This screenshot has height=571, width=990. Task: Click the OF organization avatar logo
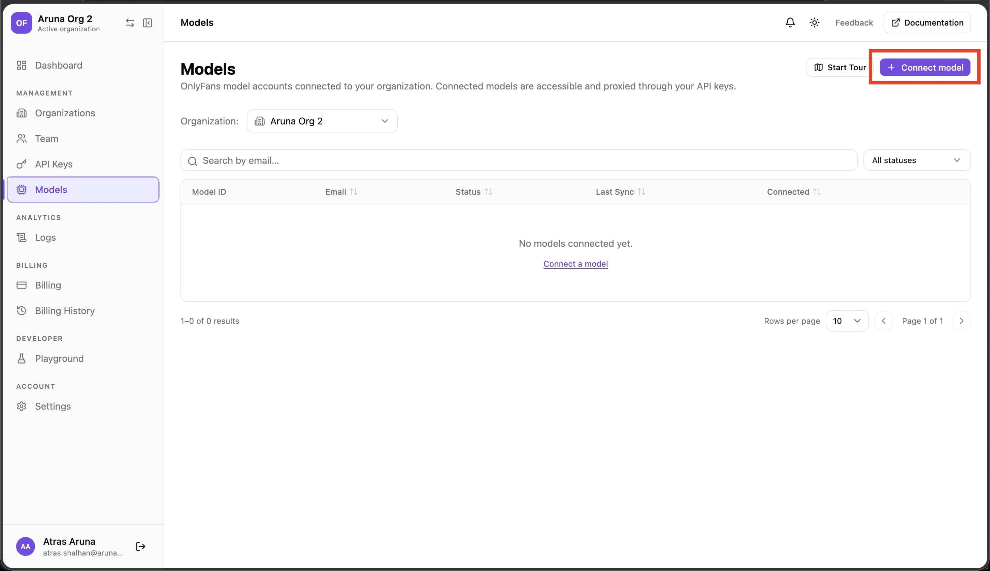[x=21, y=23]
